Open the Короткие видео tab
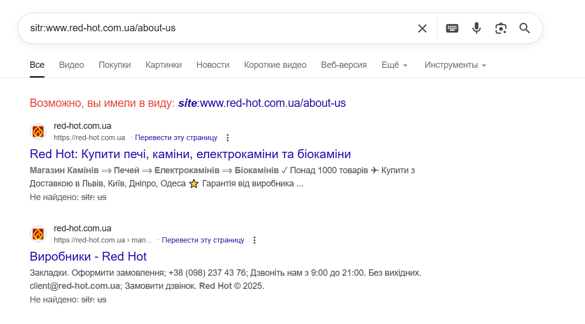Viewport: 585px width, 324px height. (275, 65)
